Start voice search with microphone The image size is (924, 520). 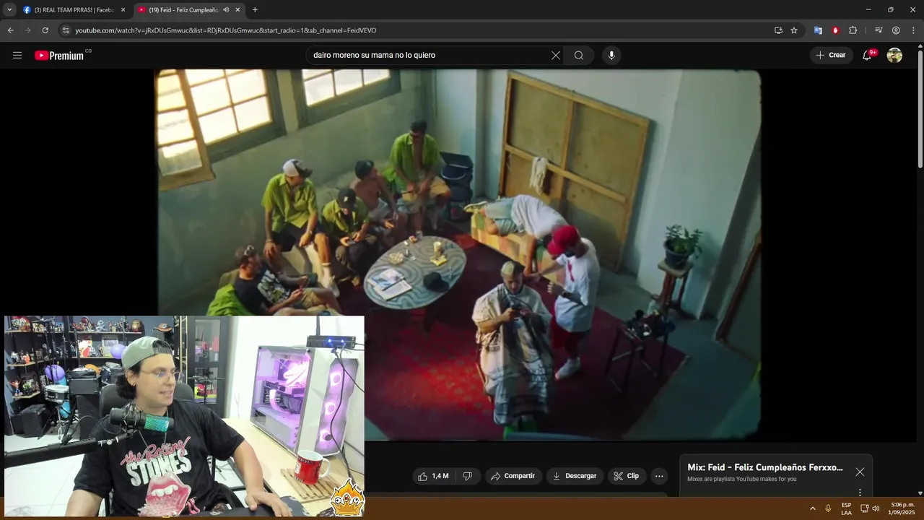(x=611, y=55)
